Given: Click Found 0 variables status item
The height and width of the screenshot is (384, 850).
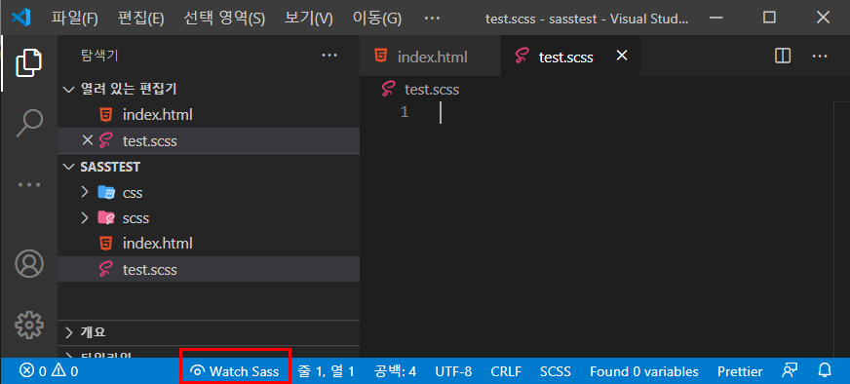Looking at the screenshot, I should [644, 371].
